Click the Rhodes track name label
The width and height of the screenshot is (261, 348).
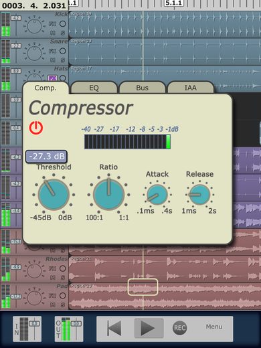pos(56,259)
